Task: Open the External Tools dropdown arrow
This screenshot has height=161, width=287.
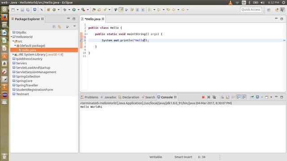Action: pos(88,10)
